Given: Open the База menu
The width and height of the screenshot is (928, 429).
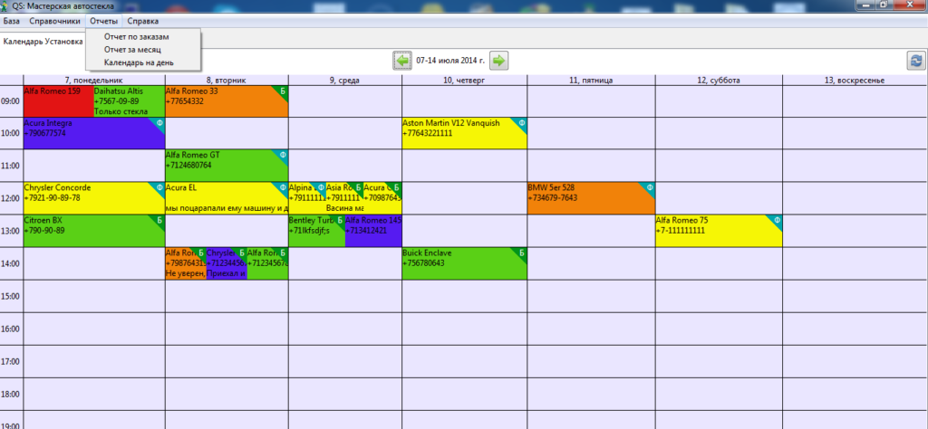Looking at the screenshot, I should 11,21.
